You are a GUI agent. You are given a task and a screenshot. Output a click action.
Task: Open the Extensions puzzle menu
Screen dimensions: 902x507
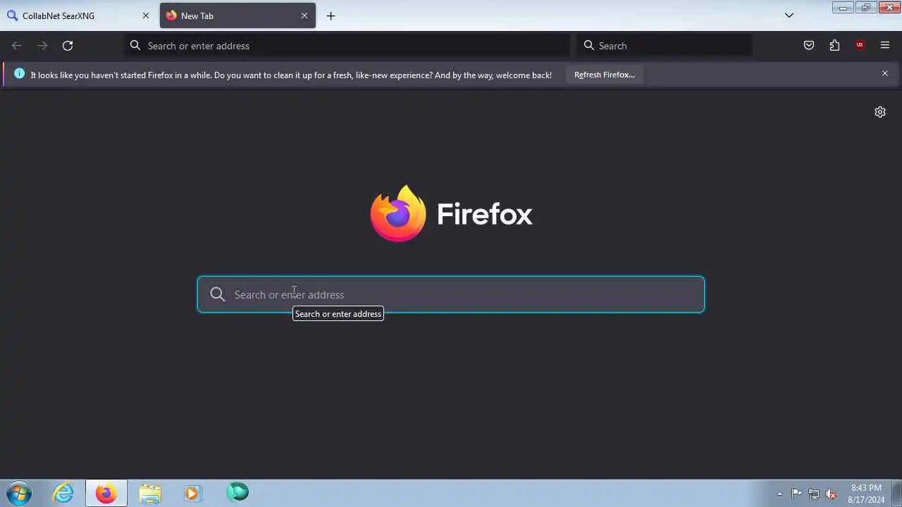coord(834,46)
